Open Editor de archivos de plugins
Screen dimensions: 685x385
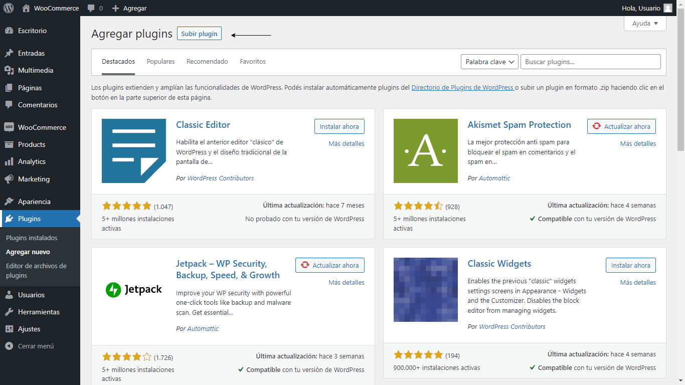click(x=36, y=271)
